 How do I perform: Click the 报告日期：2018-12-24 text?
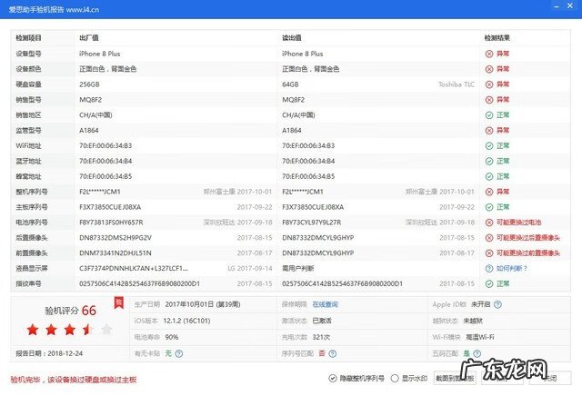point(49,353)
